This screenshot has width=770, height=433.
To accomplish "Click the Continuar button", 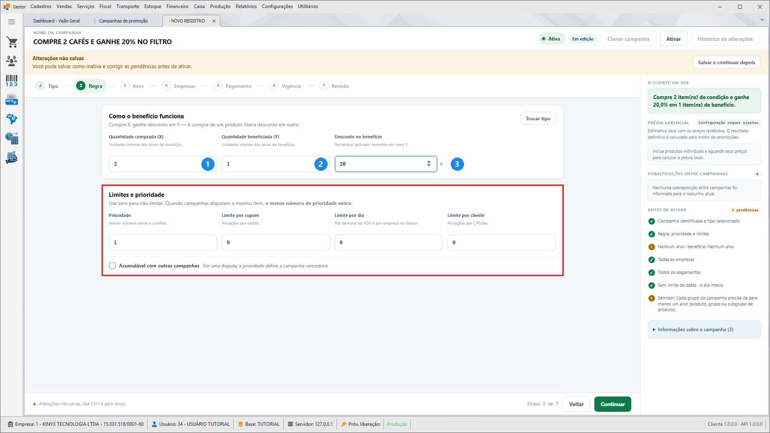I will pyautogui.click(x=613, y=404).
